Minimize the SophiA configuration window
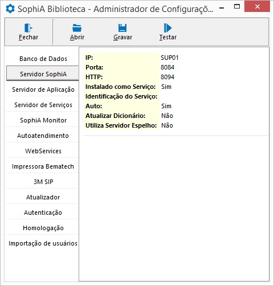 (x=222, y=8)
